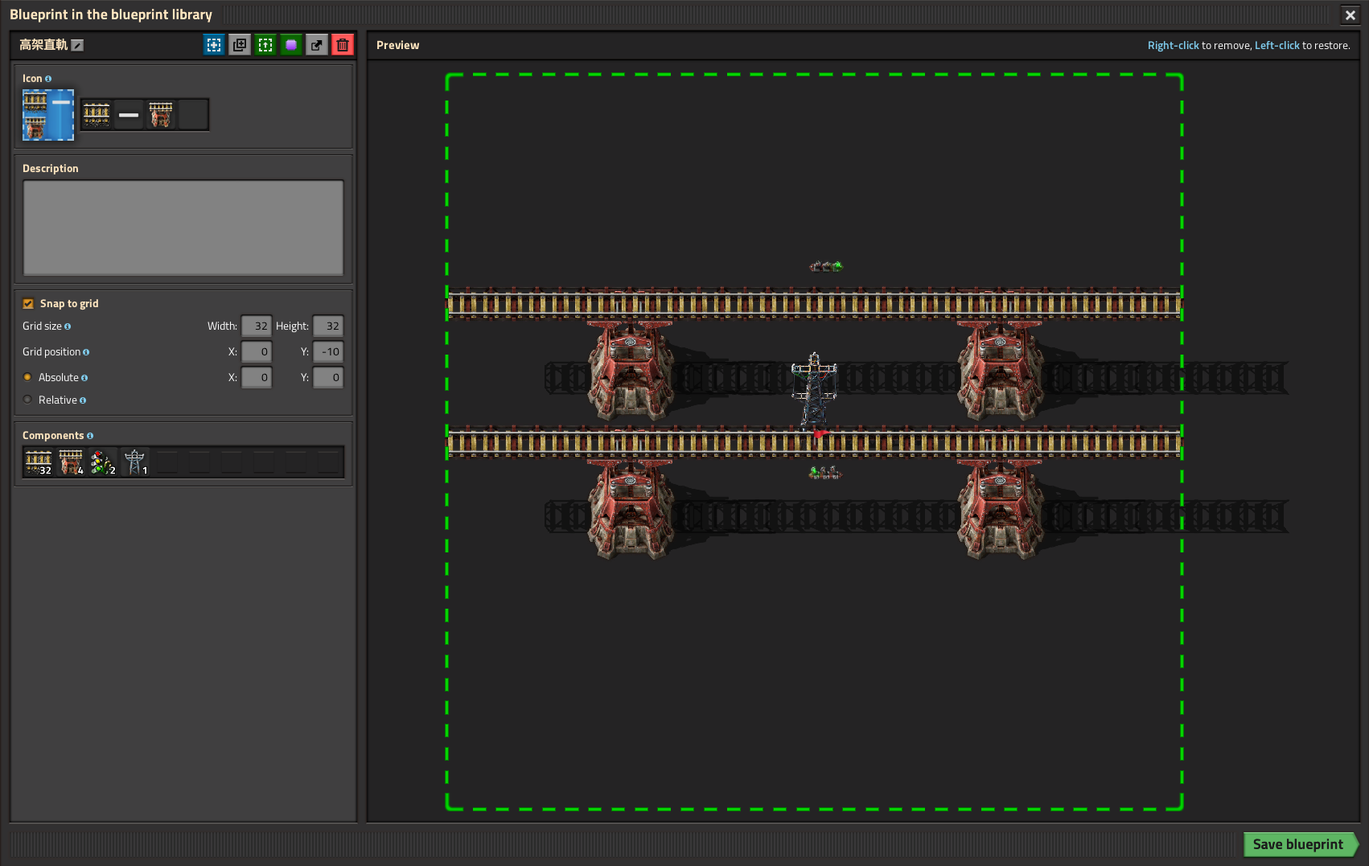The width and height of the screenshot is (1369, 866).
Task: Click the big electric pole in the preview
Action: (x=814, y=390)
